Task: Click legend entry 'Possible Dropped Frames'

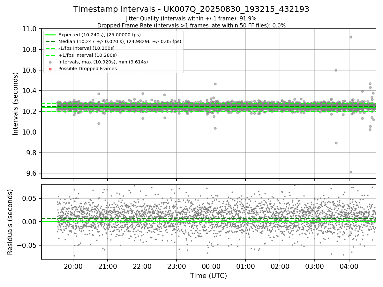Action: point(87,69)
